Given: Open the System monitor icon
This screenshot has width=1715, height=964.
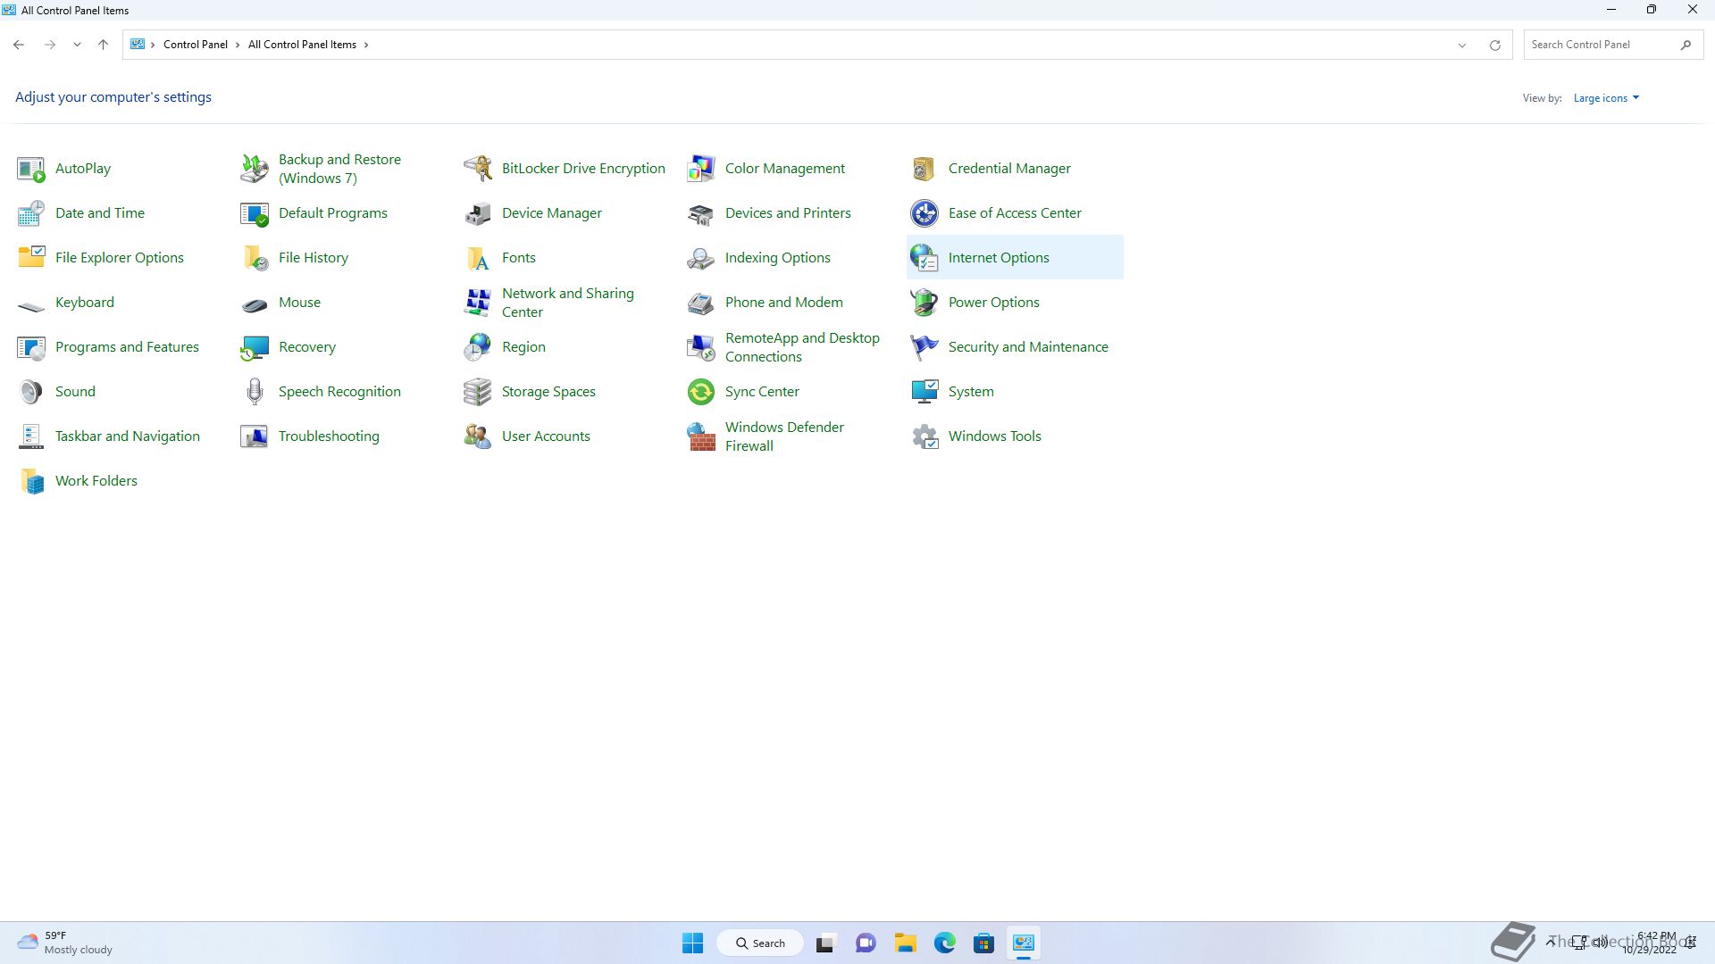Looking at the screenshot, I should [x=924, y=392].
